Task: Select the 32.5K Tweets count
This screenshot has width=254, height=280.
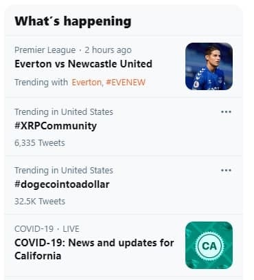Action: point(40,202)
